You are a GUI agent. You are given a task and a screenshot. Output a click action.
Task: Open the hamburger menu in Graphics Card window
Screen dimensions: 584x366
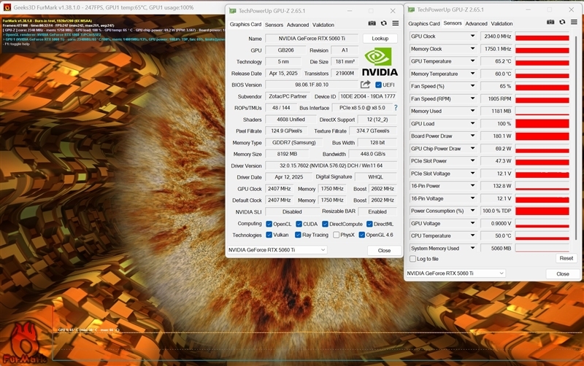point(396,23)
